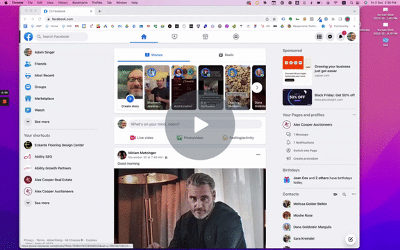Search contacts magnifier icon

[344, 194]
